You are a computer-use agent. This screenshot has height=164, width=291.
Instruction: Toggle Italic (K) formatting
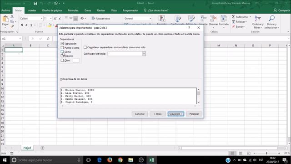click(x=26, y=25)
